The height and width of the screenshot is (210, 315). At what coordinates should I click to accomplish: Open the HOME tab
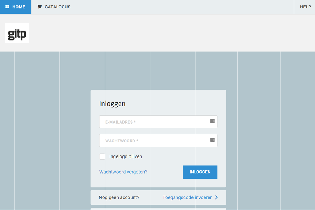click(x=16, y=7)
